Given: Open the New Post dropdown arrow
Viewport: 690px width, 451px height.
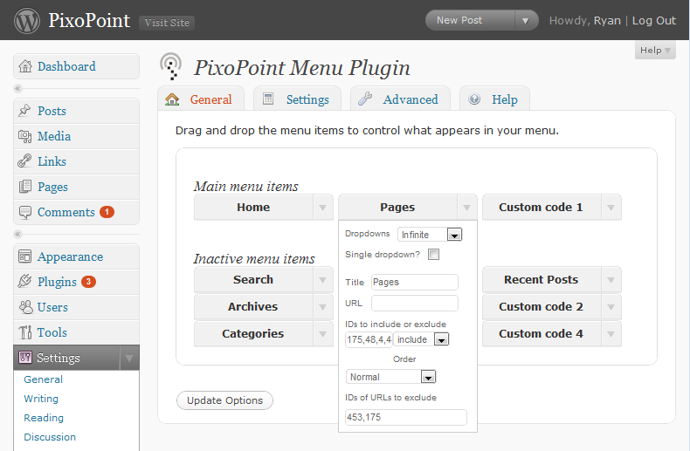Looking at the screenshot, I should click(x=526, y=21).
